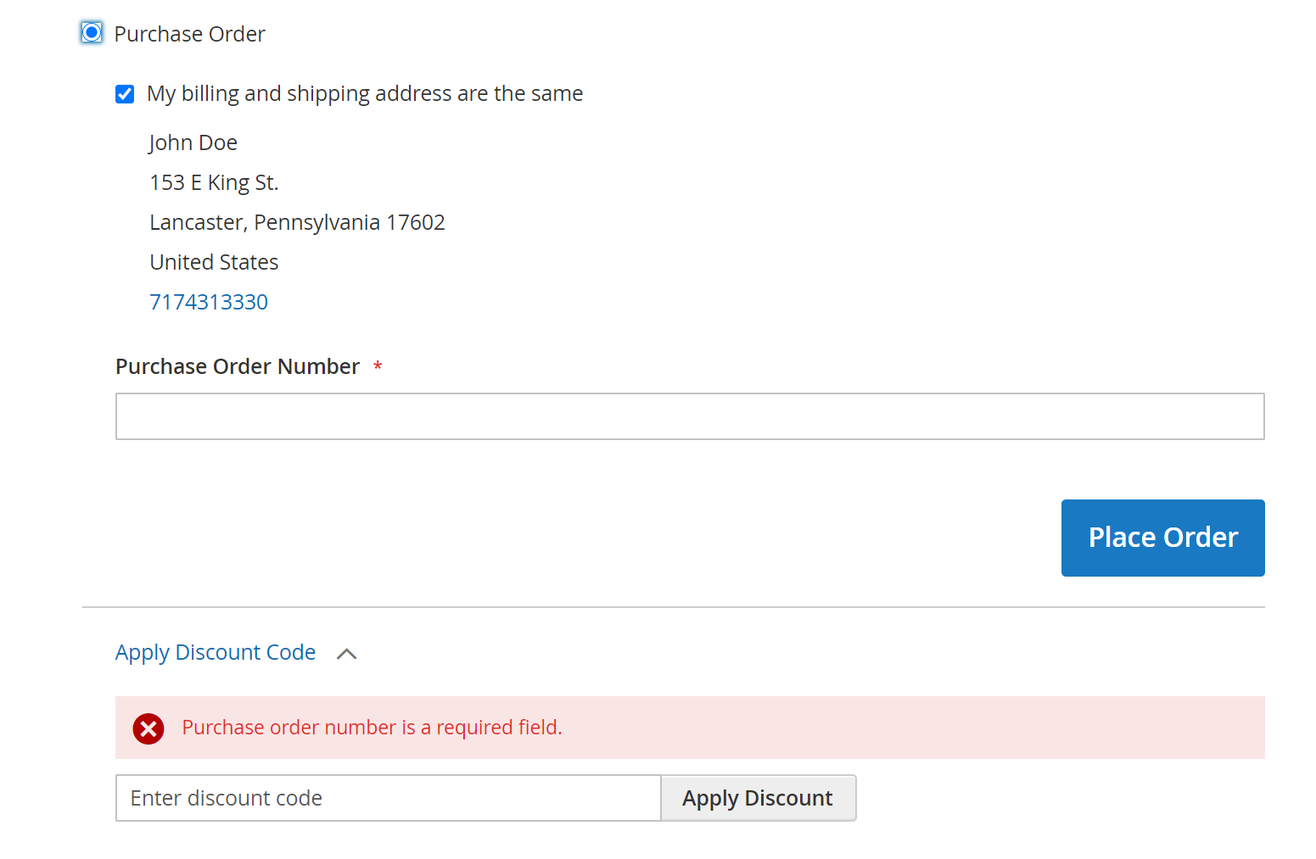The image size is (1316, 859).
Task: Click the Purchase Order payment method label
Action: pyautogui.click(x=189, y=34)
